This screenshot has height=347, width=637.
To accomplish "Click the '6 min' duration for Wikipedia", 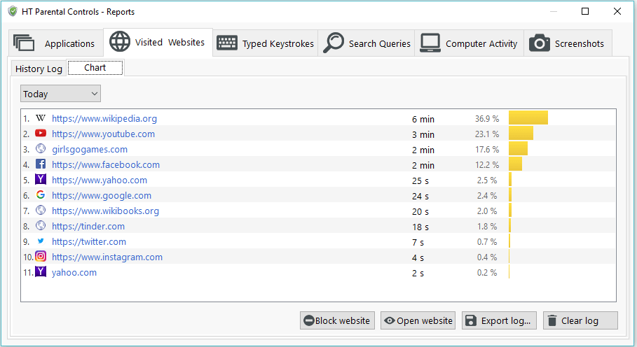I will [423, 119].
